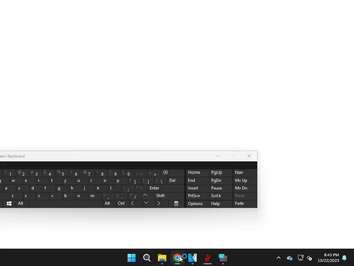Click the PgUp key

(220, 173)
